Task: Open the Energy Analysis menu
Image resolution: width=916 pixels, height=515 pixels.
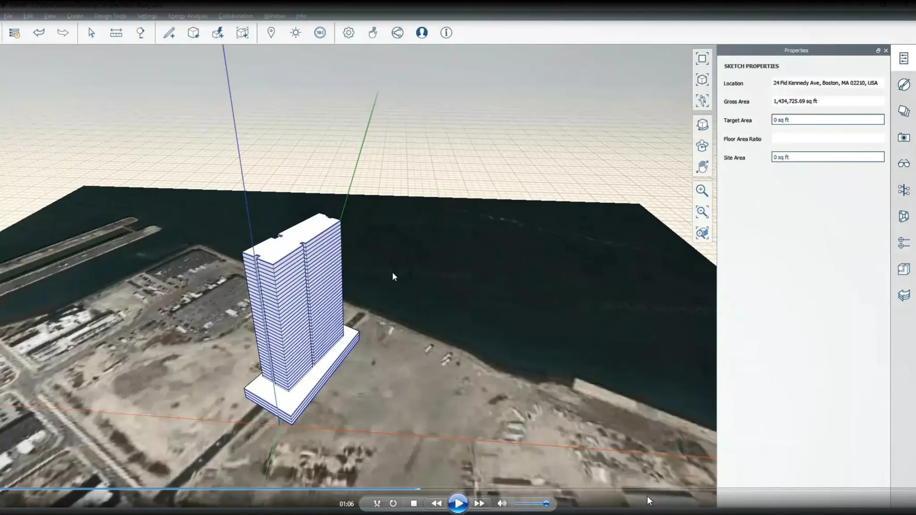Action: pyautogui.click(x=187, y=16)
